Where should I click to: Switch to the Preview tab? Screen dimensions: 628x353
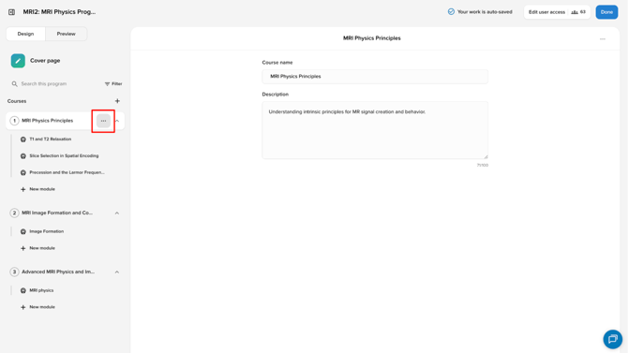(67, 34)
